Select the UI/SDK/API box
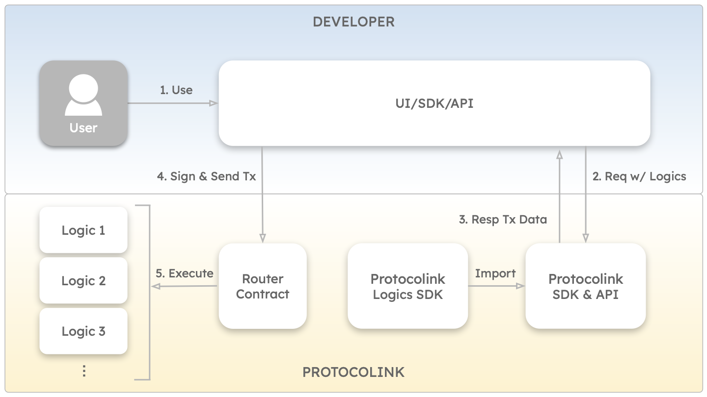 [434, 103]
